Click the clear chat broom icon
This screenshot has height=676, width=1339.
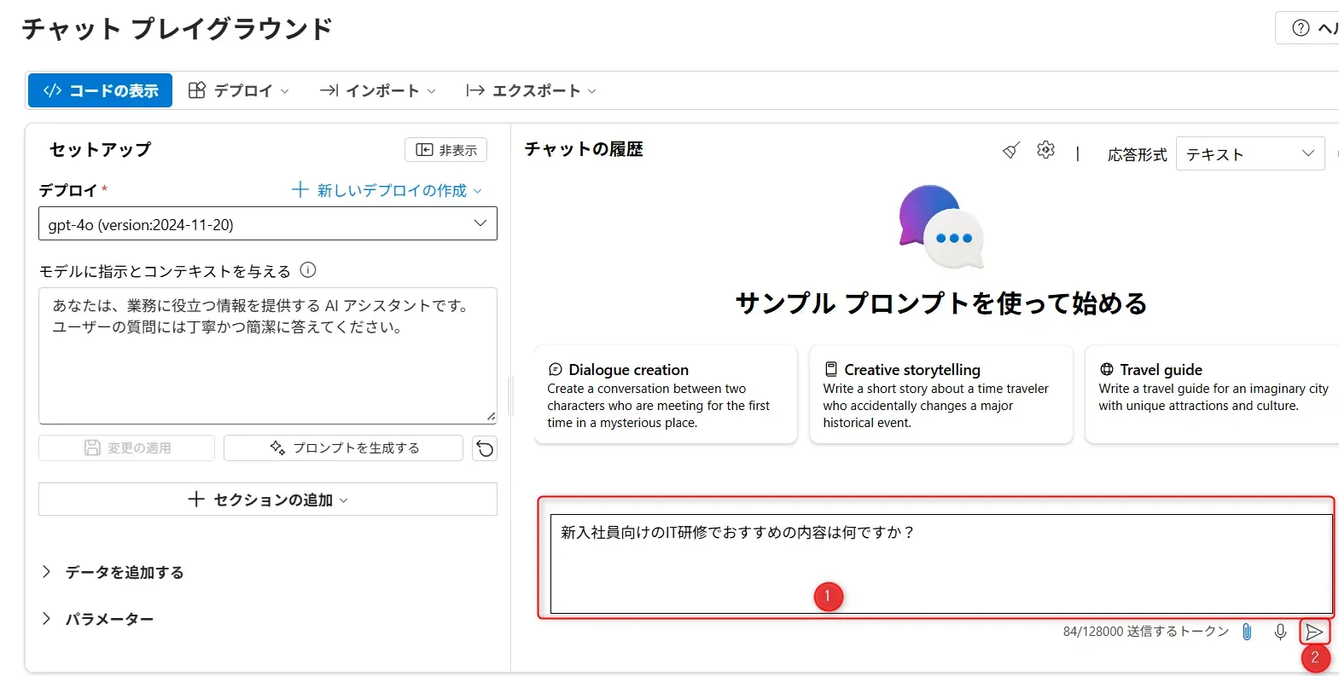point(1011,151)
